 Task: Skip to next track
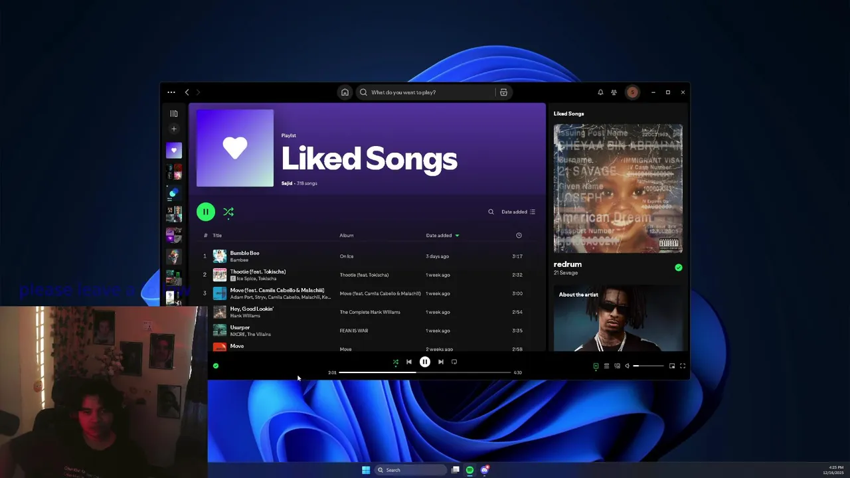(441, 362)
